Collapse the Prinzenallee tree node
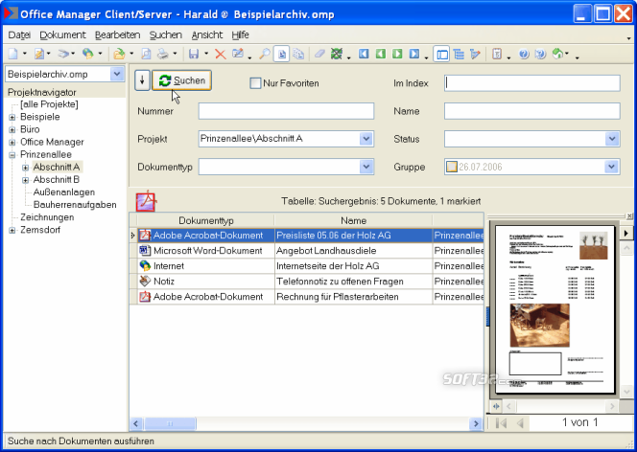 [12, 155]
